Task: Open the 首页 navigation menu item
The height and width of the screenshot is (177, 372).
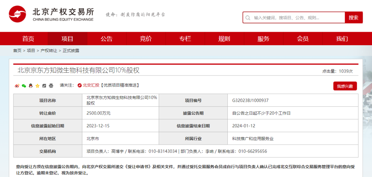Action: tap(28, 39)
